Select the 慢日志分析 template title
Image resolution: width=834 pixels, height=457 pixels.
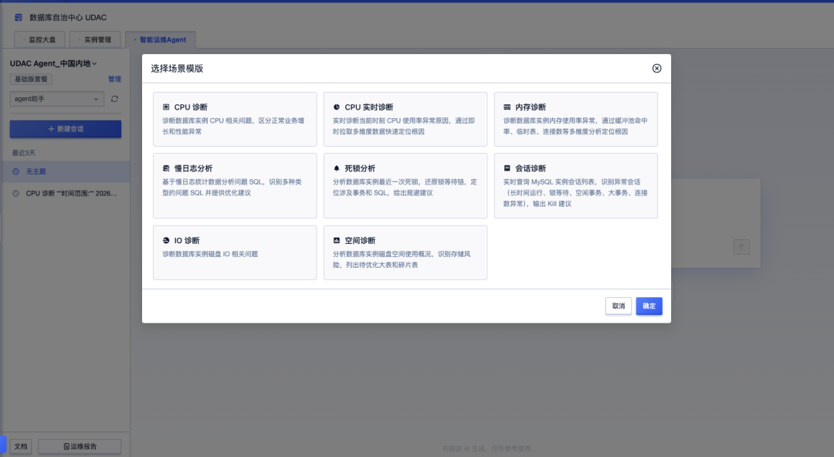point(193,168)
